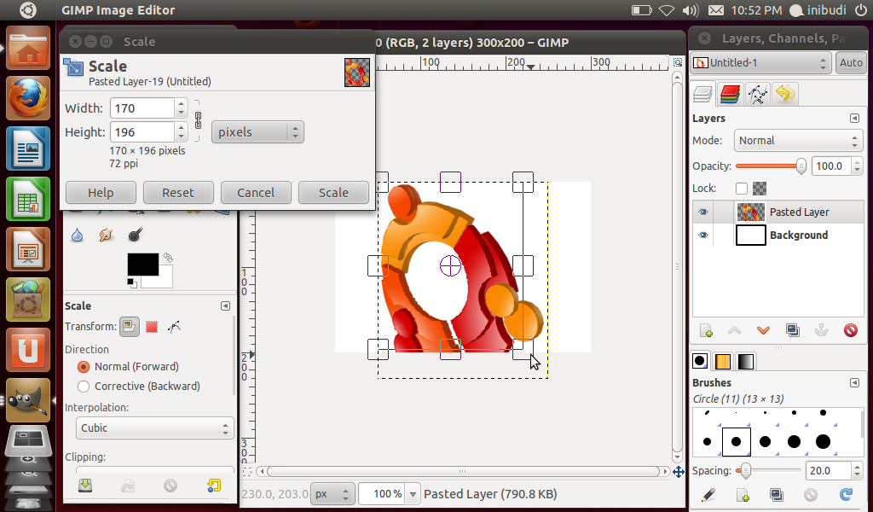873x512 pixels.
Task: Select the Background layer row
Action: pos(778,236)
